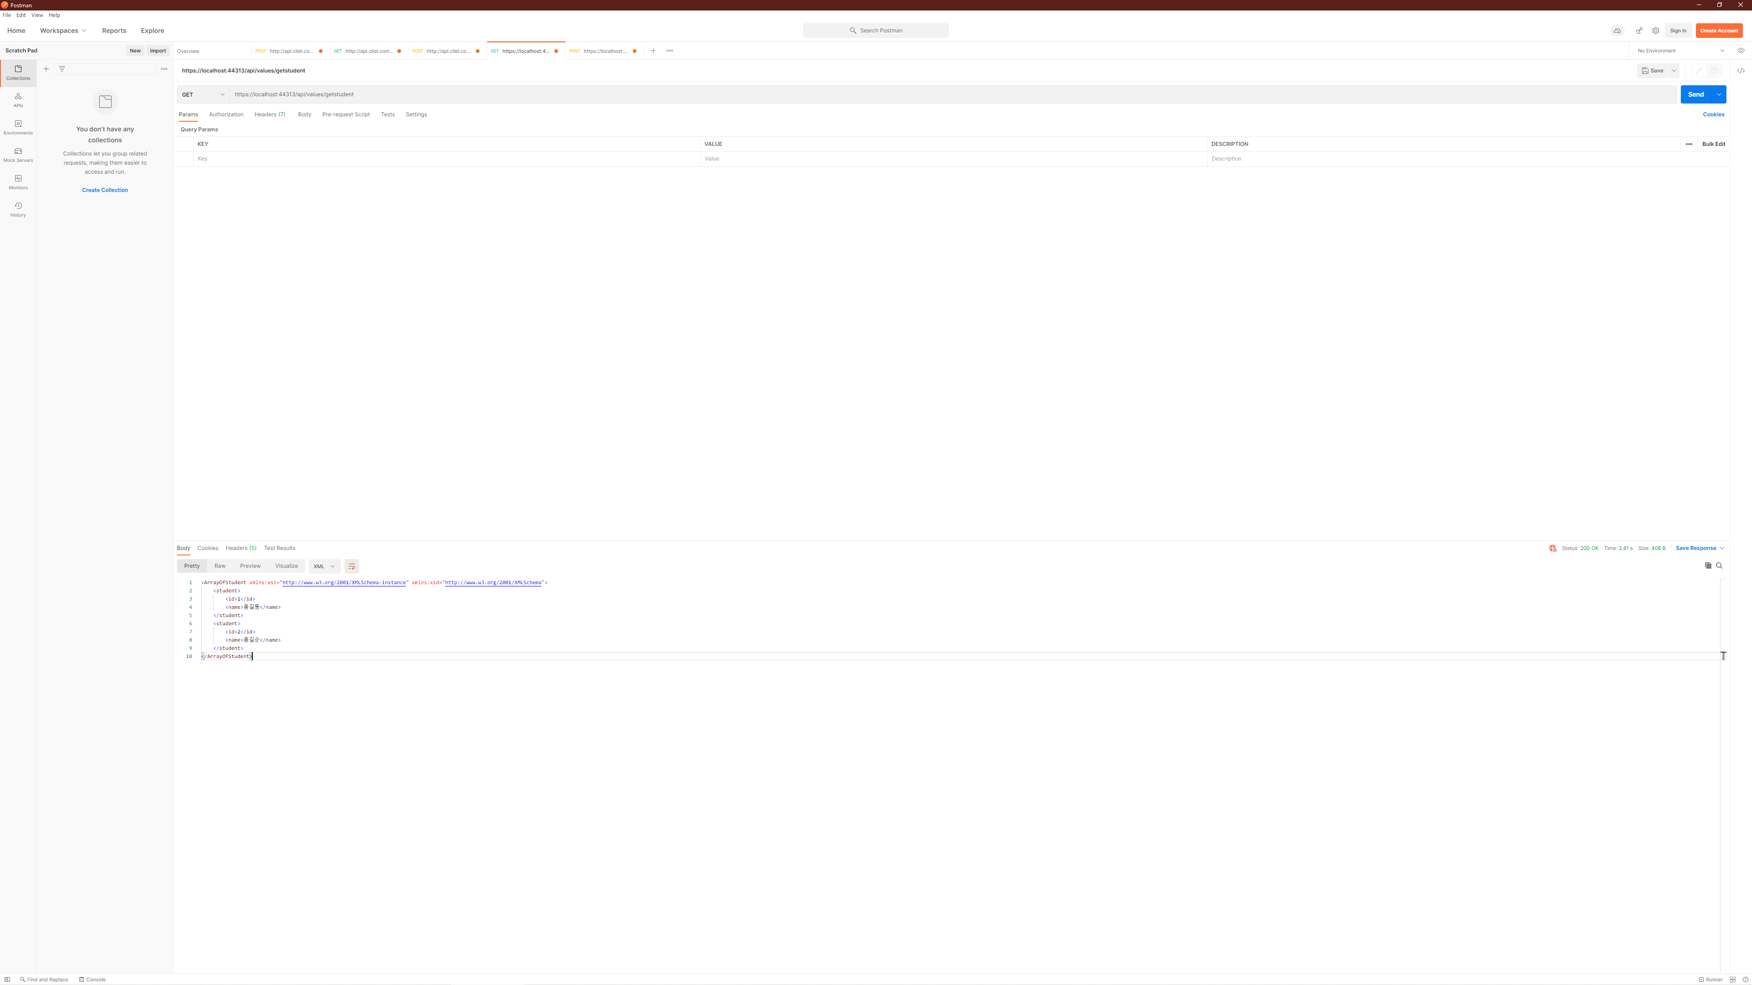Open the GET method dropdown

click(x=203, y=94)
